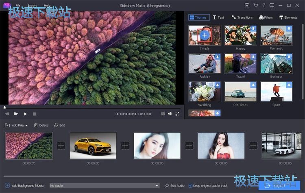Click the register key icon
Viewport: 305px width, 193px height.
click(264, 5)
